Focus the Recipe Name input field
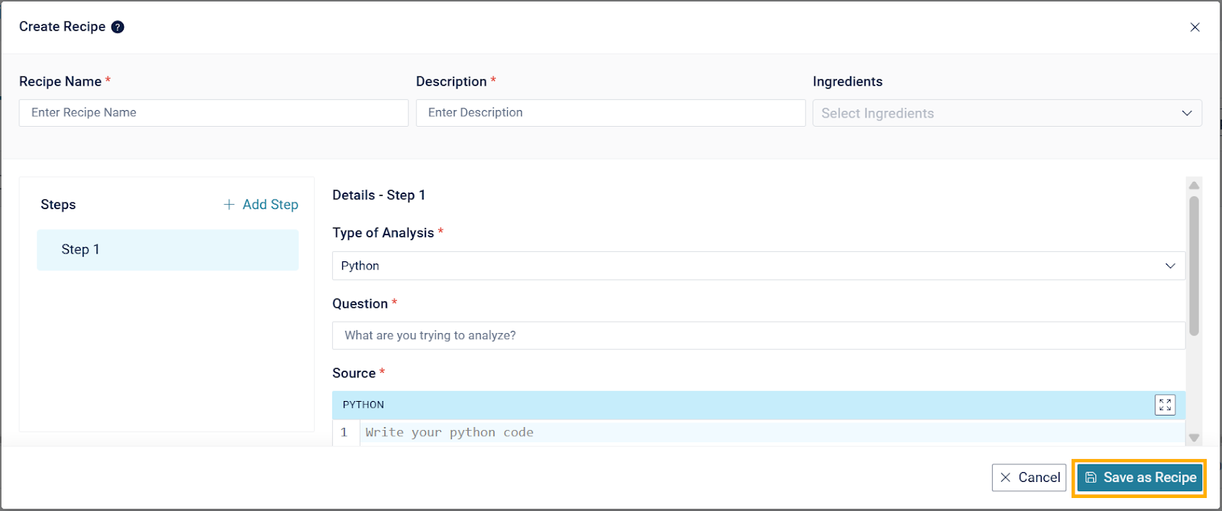Viewport: 1222px width, 511px height. click(213, 113)
